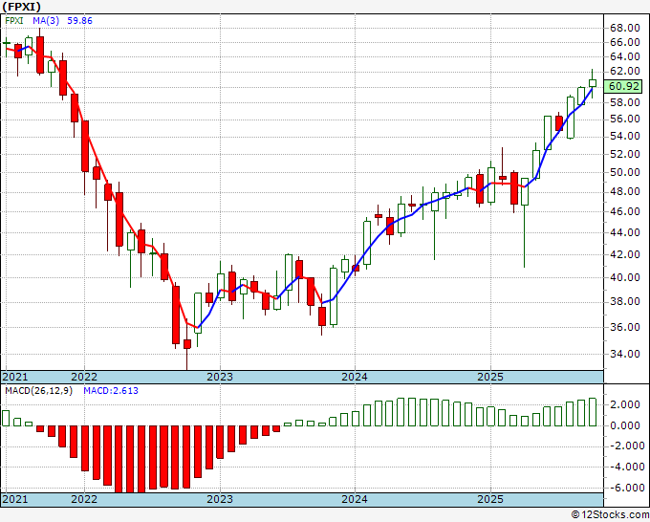Click 2022 on the MACD panel timeline

(x=84, y=499)
